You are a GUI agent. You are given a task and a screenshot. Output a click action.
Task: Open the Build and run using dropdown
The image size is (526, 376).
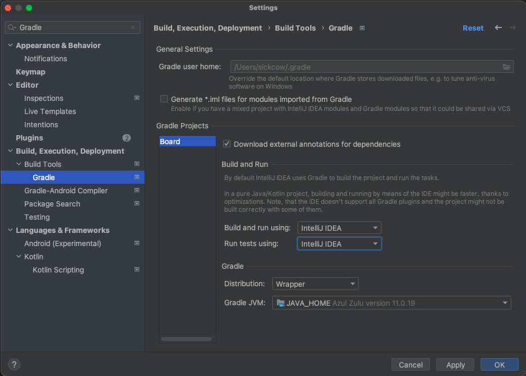point(339,228)
